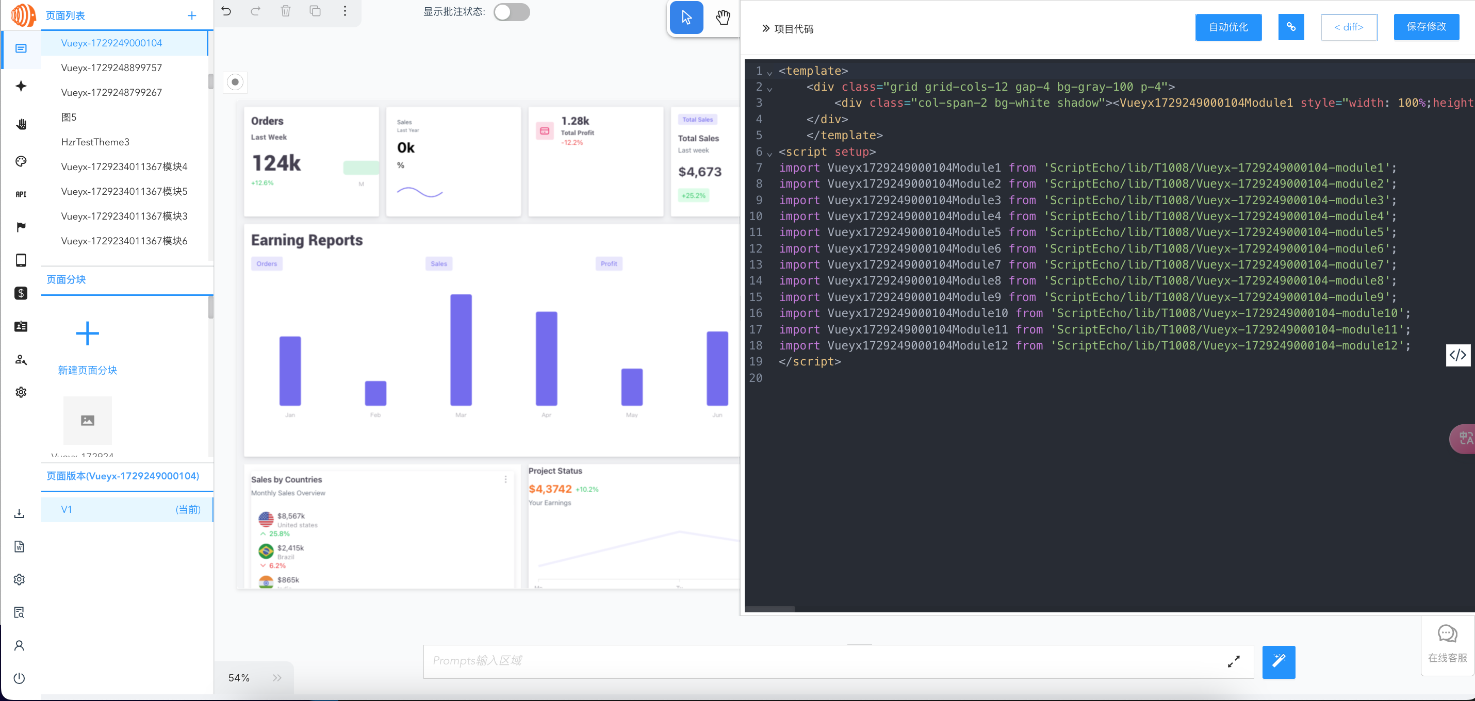Click the 自动优化 button
The width and height of the screenshot is (1475, 701).
1227,27
